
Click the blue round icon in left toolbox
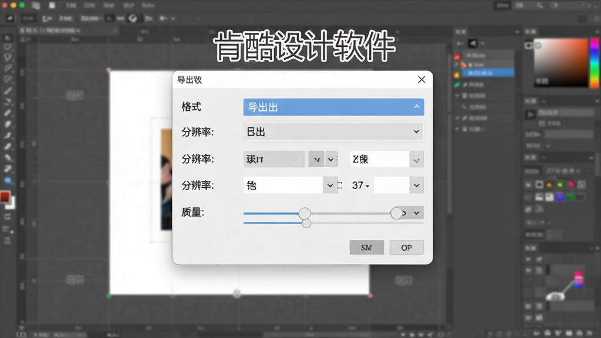click(x=8, y=181)
